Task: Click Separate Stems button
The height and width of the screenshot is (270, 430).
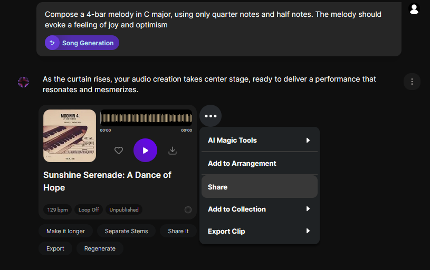Action: (x=127, y=231)
